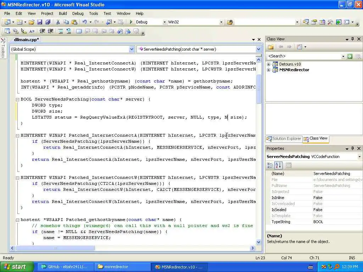This screenshot has width=363, height=272.
Task: Sort properties alphabetically with A-Z icon
Action: (x=278, y=165)
